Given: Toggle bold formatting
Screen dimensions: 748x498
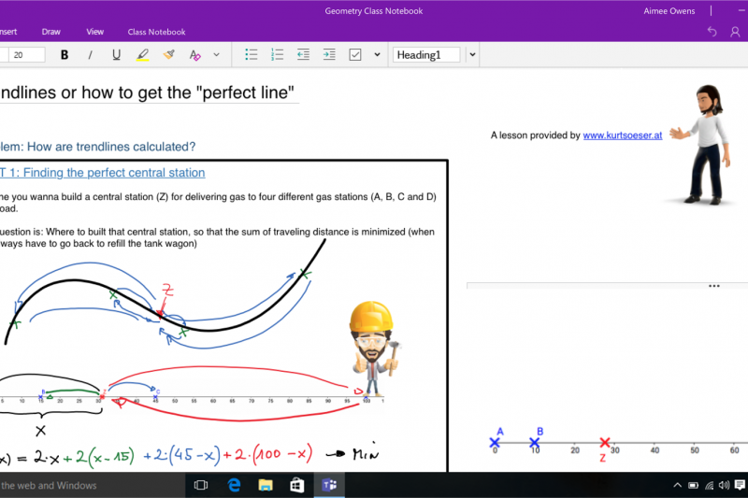Looking at the screenshot, I should (65, 55).
